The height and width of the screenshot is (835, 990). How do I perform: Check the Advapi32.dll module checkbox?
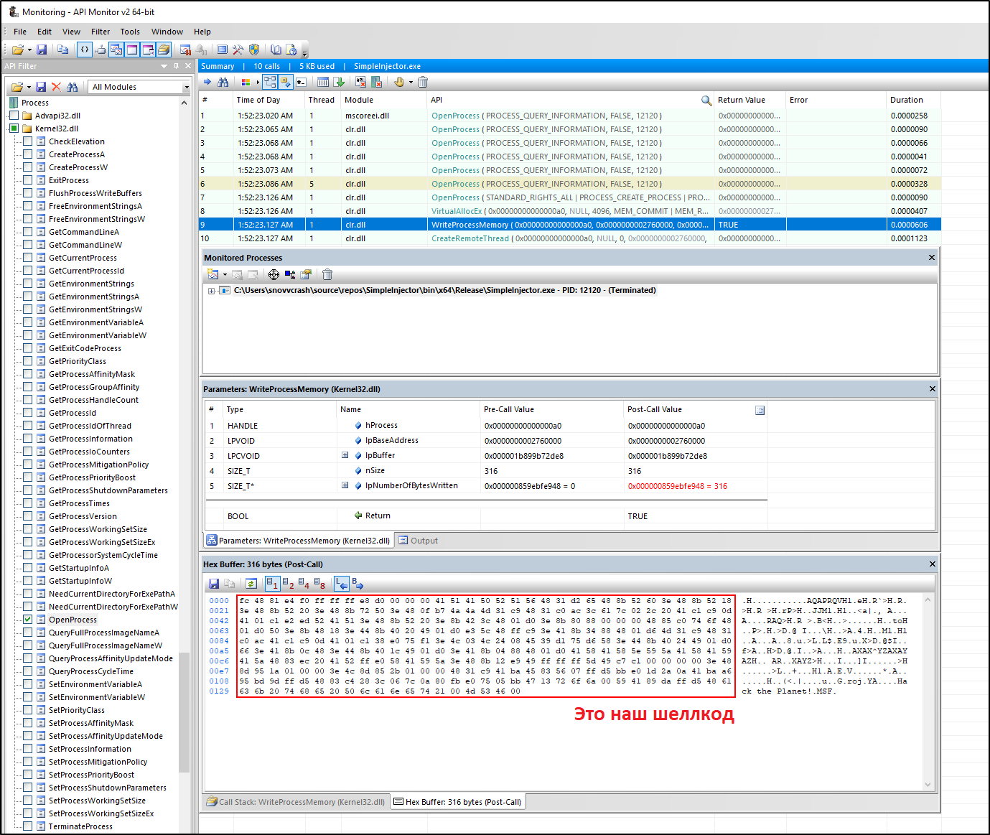pyautogui.click(x=14, y=116)
